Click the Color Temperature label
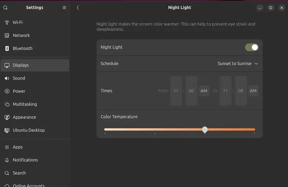This screenshot has width=288, height=187. (119, 117)
